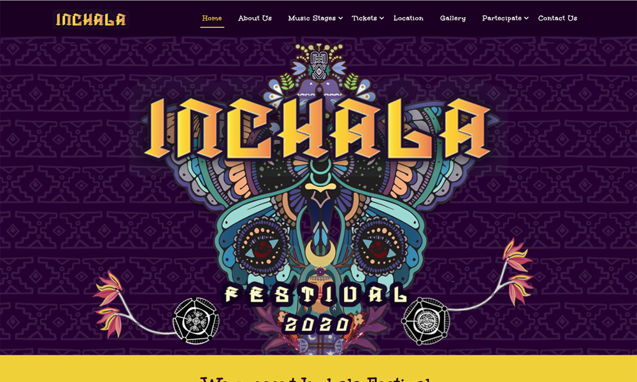Click the 2020 year badge

click(x=318, y=324)
